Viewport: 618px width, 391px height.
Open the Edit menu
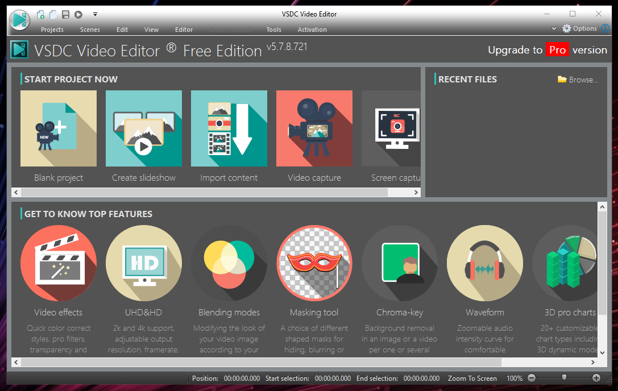122,30
